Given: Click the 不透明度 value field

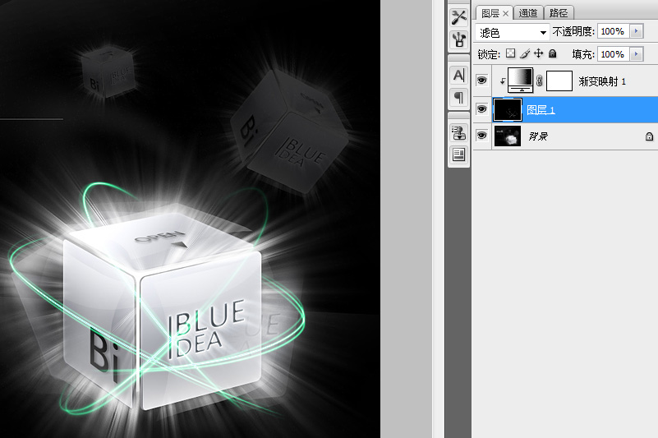Looking at the screenshot, I should (x=613, y=31).
